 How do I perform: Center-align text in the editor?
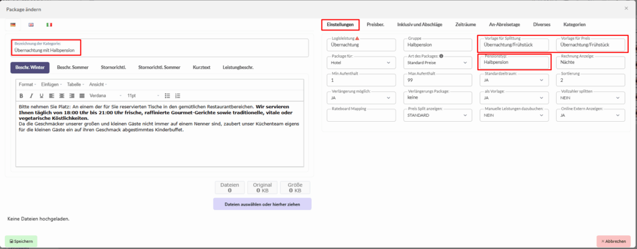[x=62, y=96]
